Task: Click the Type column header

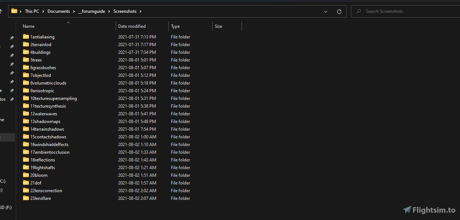Action: [x=175, y=26]
